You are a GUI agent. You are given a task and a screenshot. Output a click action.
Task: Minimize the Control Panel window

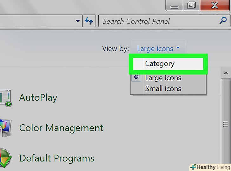coord(175,6)
